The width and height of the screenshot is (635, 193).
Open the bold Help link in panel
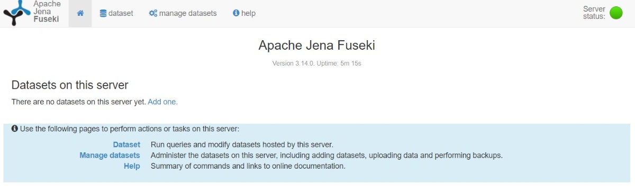[x=132, y=166]
